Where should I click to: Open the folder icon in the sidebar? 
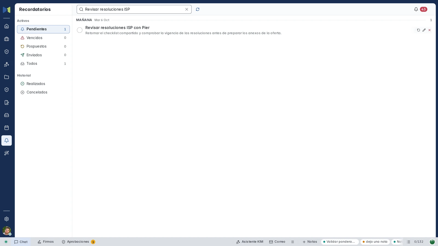[x=7, y=77]
